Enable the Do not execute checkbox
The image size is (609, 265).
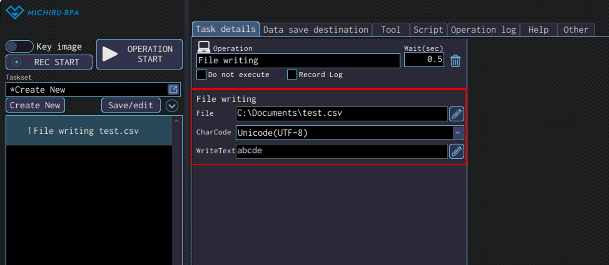click(x=201, y=75)
